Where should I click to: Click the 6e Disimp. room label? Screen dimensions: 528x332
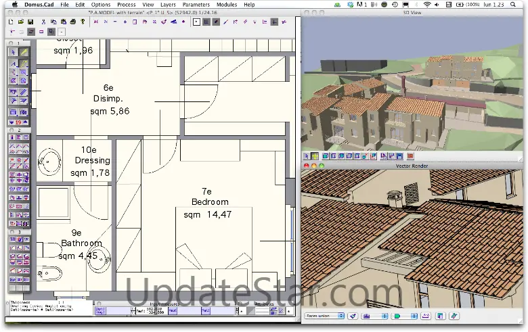108,93
